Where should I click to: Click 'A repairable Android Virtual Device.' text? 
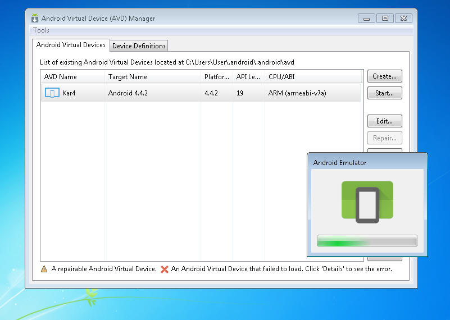coord(104,269)
